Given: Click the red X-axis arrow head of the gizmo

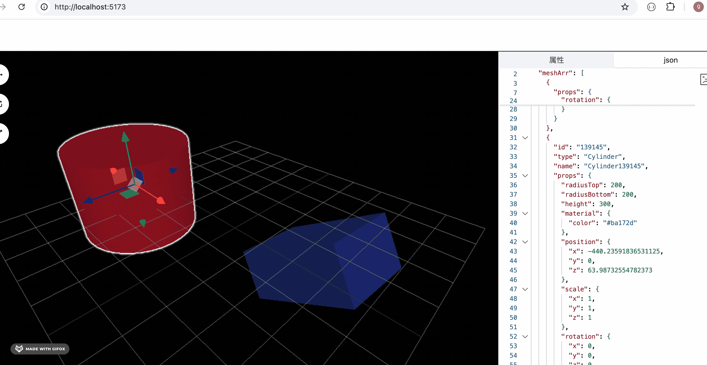Looking at the screenshot, I should coord(161,200).
